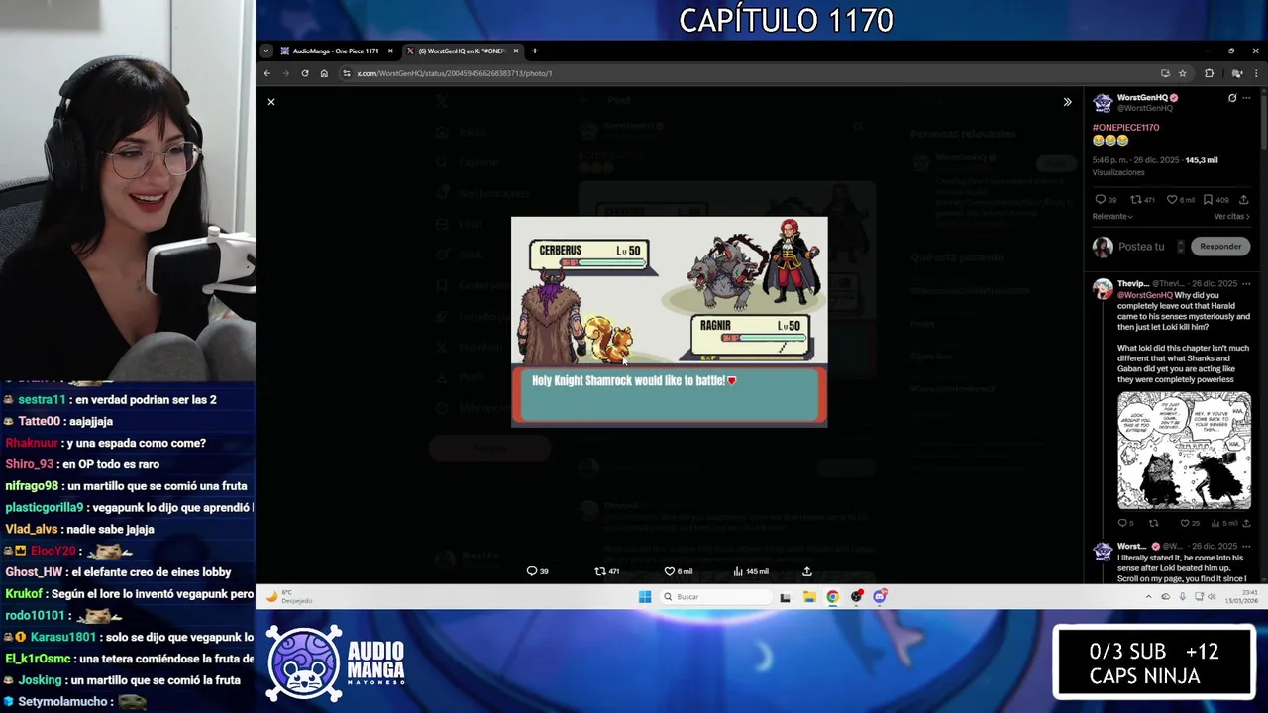Share the tweet from the side panel
This screenshot has height=713, width=1268.
pyautogui.click(x=1244, y=200)
